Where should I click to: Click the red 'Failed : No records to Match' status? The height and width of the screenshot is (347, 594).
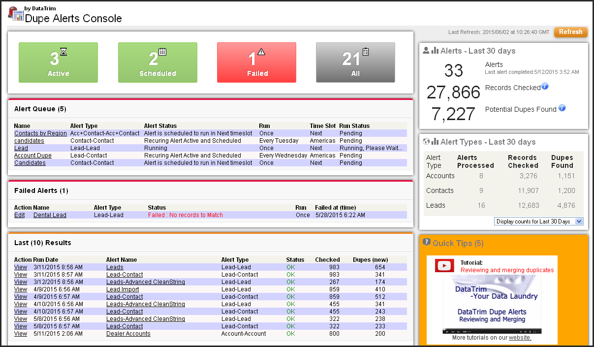click(x=186, y=215)
